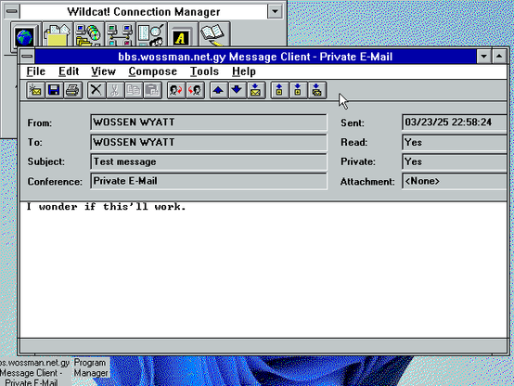This screenshot has height=386, width=514.
Task: Open the Compose menu
Action: [153, 71]
